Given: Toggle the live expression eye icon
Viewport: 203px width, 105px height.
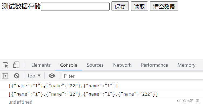Looking at the screenshot, I should coord(52,76).
